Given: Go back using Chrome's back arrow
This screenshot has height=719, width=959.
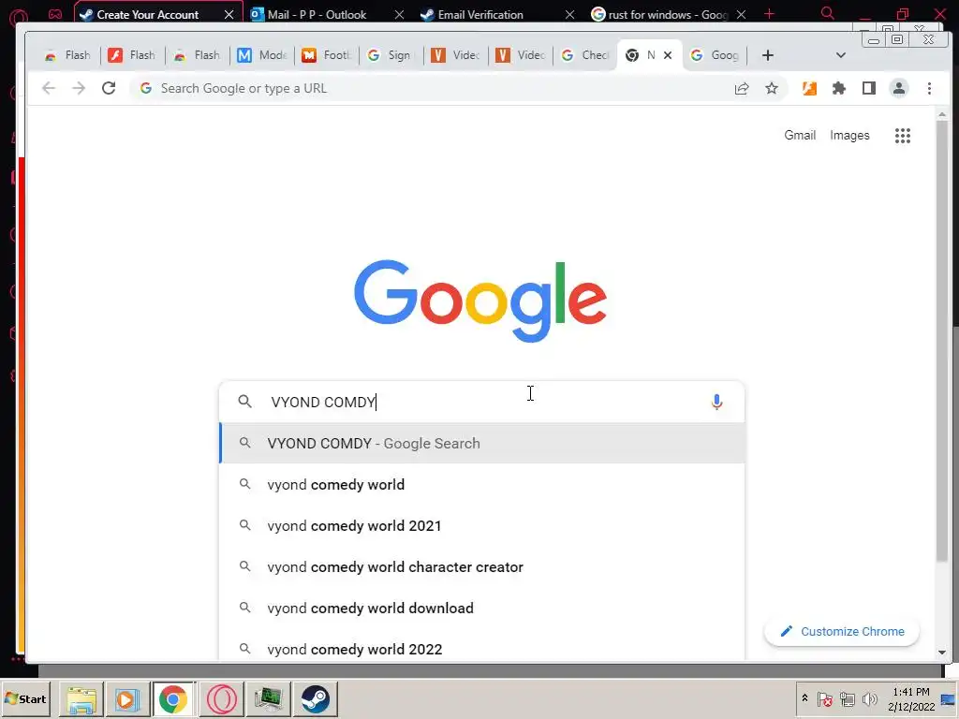Looking at the screenshot, I should [49, 88].
